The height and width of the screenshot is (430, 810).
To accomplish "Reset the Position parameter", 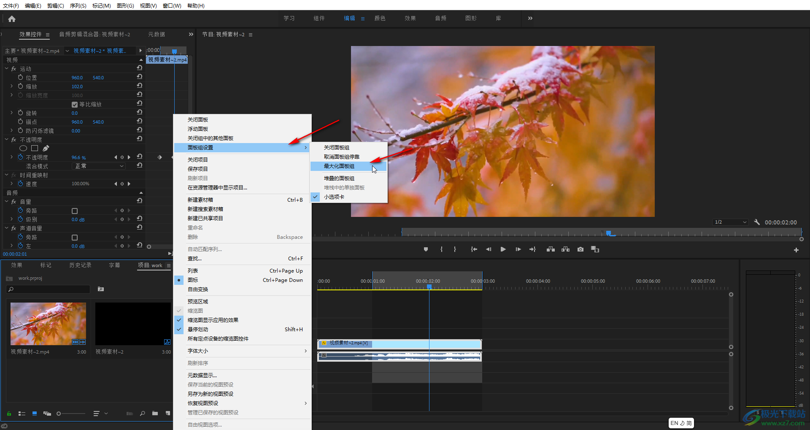I will (140, 77).
